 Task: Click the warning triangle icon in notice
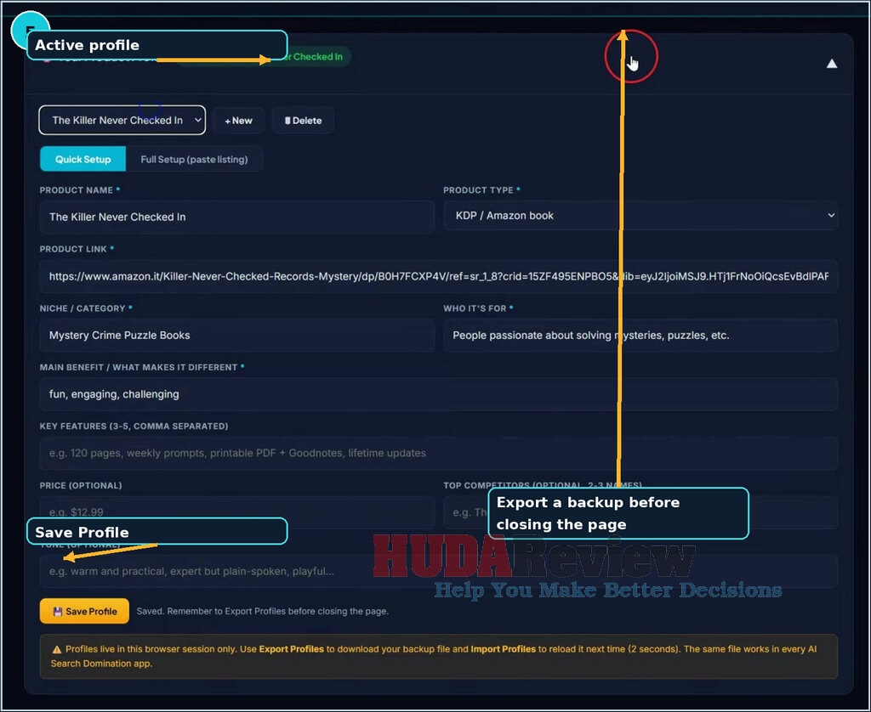57,649
